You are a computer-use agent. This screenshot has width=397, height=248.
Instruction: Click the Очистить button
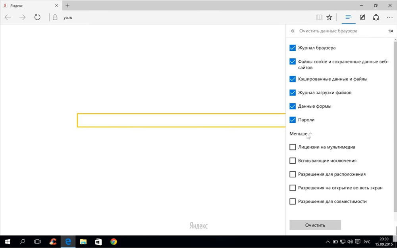click(315, 225)
